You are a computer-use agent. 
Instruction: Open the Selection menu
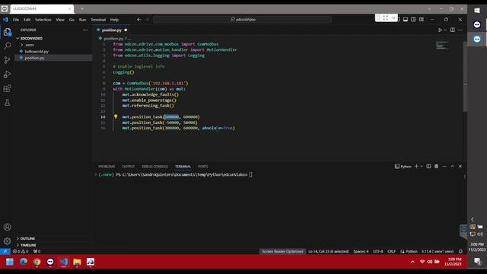pyautogui.click(x=43, y=20)
